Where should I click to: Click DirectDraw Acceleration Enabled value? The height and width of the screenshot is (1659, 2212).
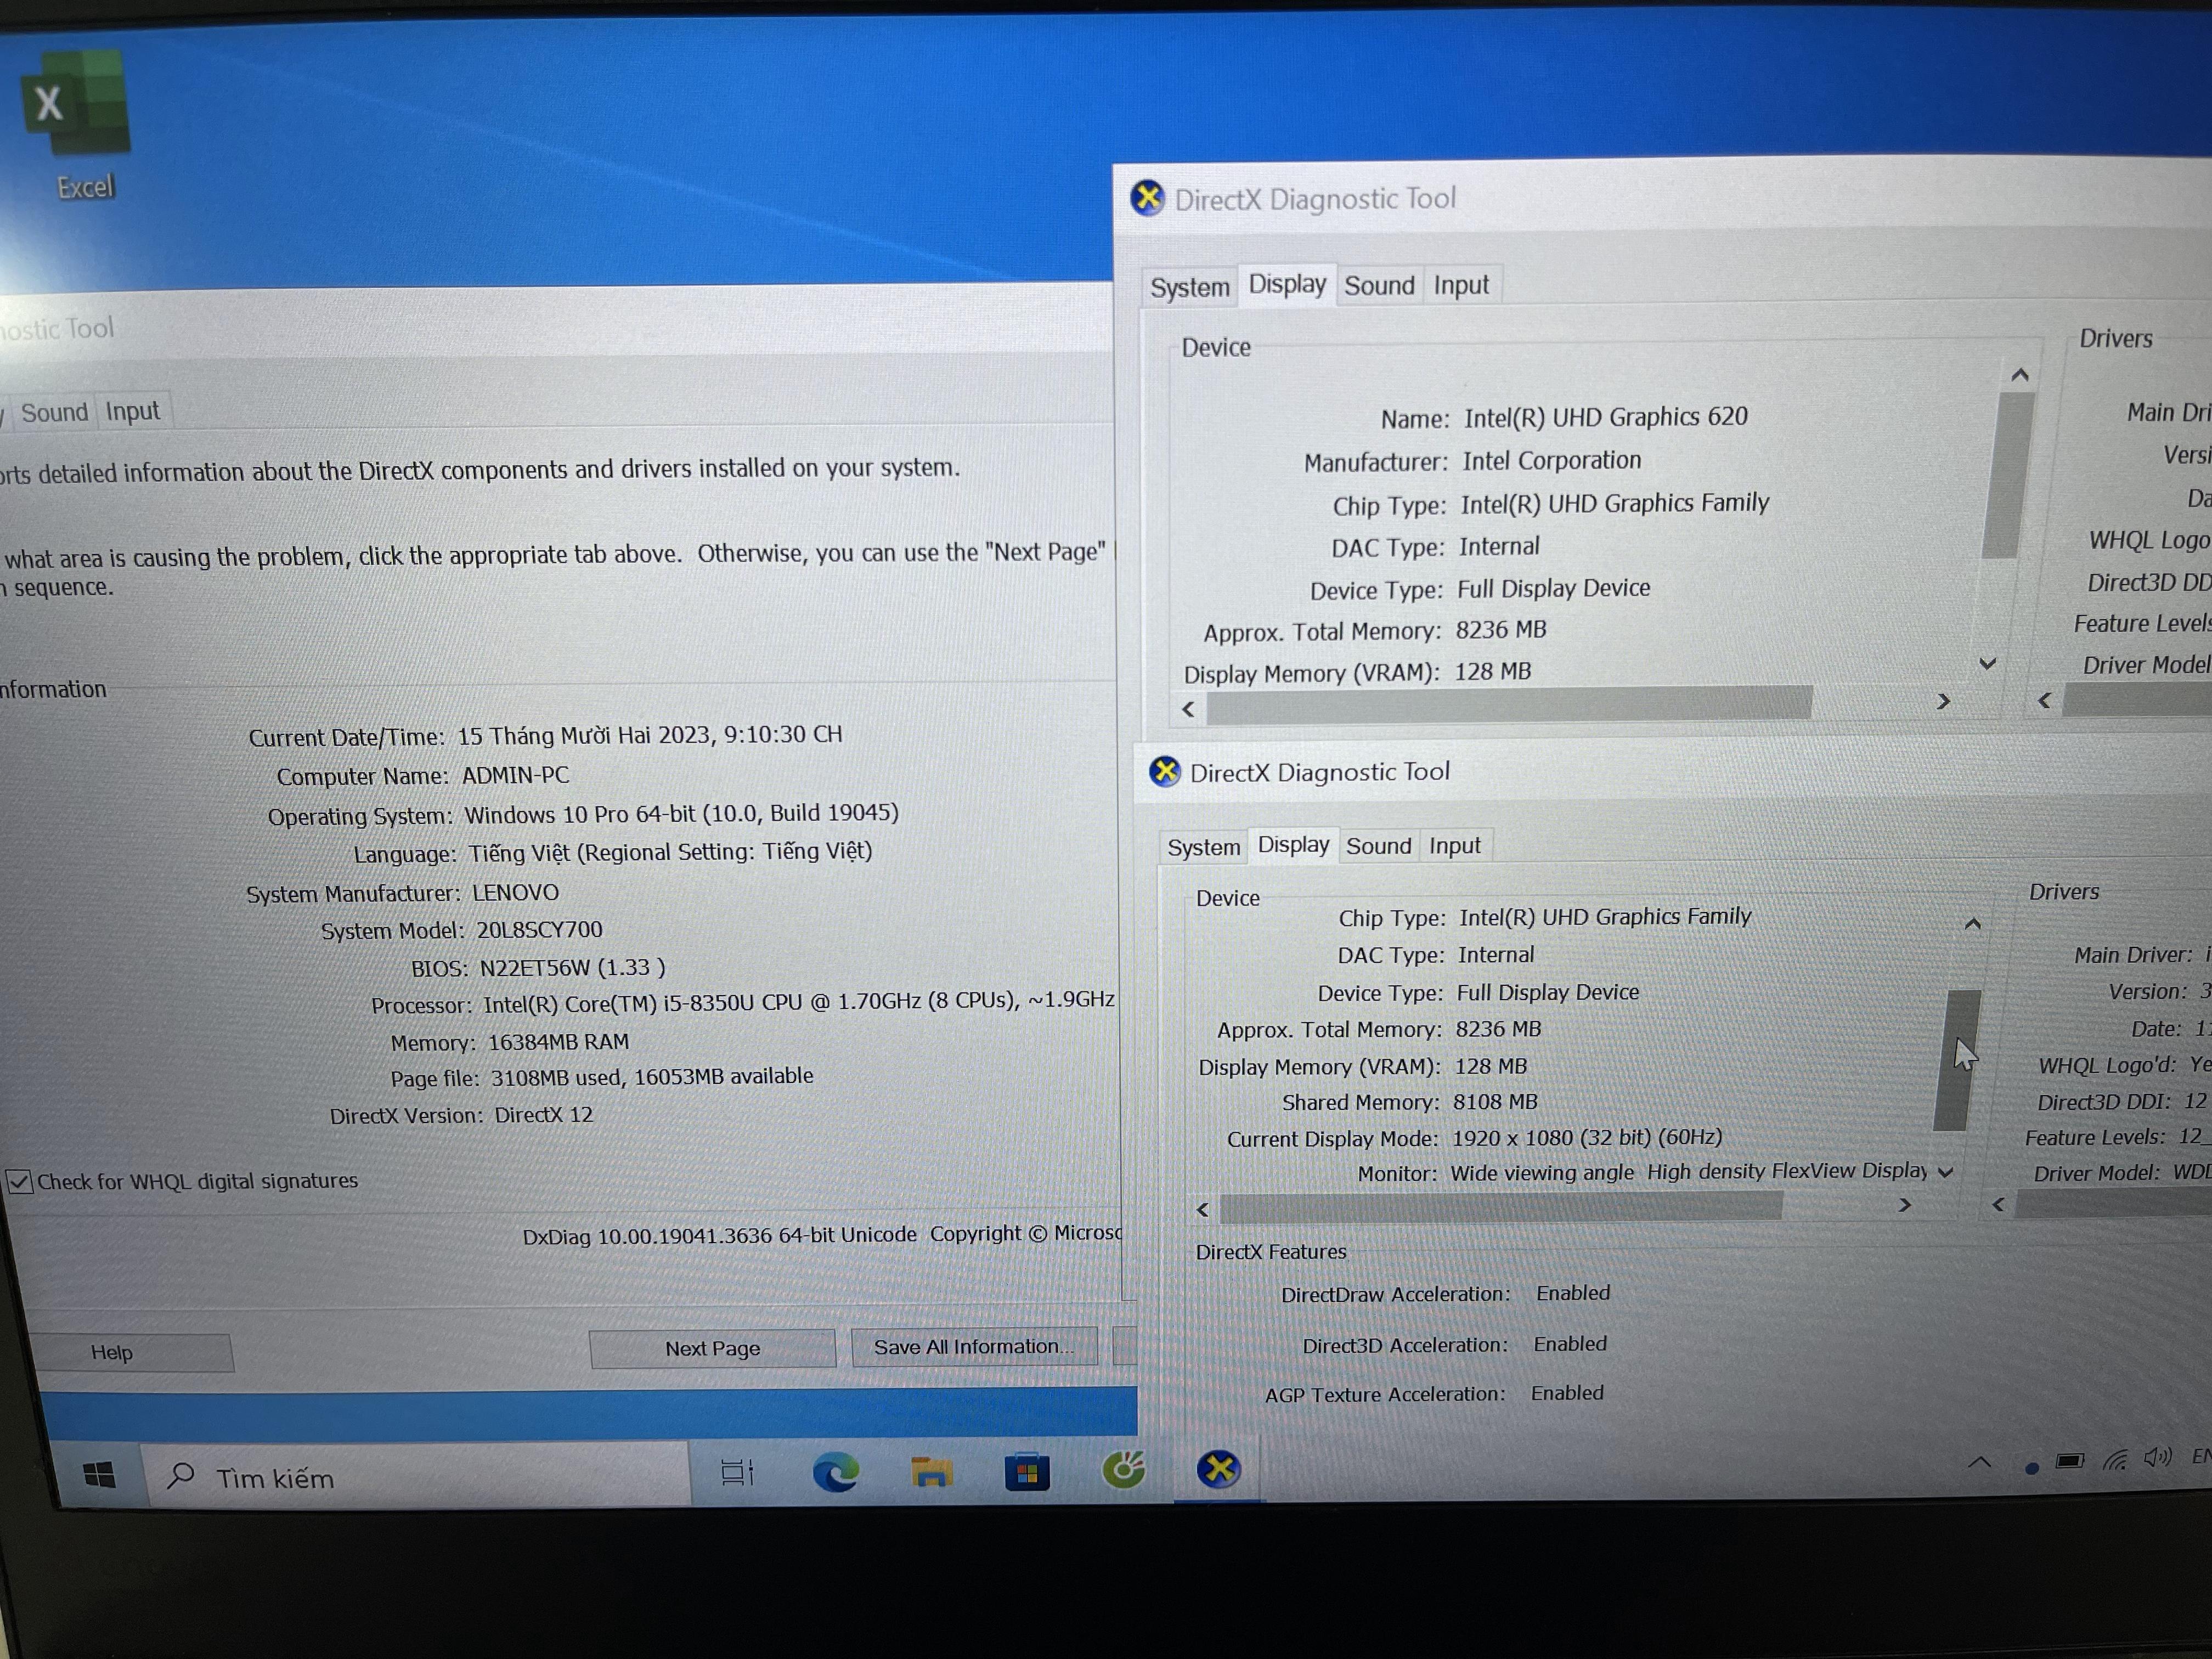[x=1573, y=1293]
